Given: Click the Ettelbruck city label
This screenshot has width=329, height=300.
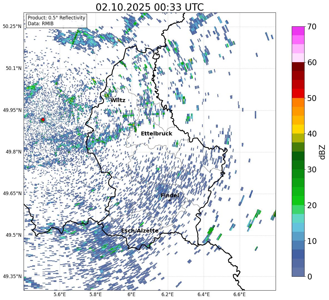Looking at the screenshot, I should point(156,134).
